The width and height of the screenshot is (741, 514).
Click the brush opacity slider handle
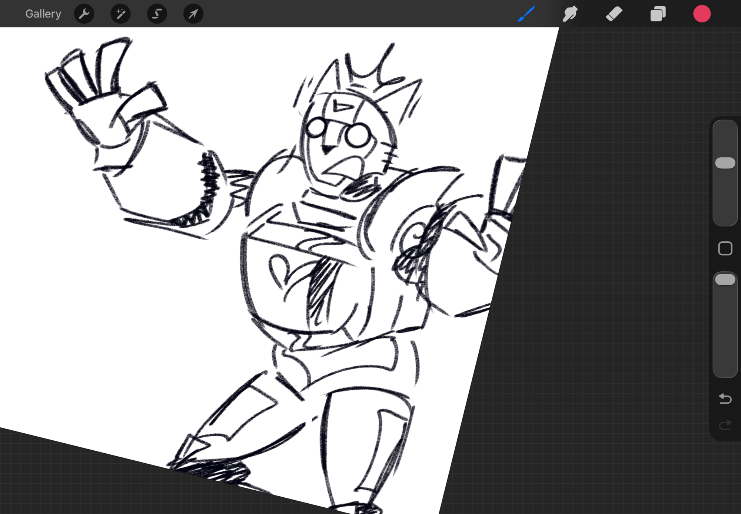tap(725, 280)
